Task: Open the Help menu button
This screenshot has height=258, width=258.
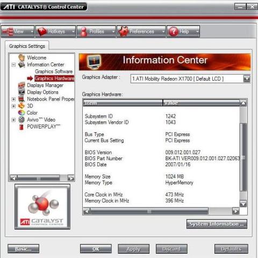Action: (x=183, y=32)
